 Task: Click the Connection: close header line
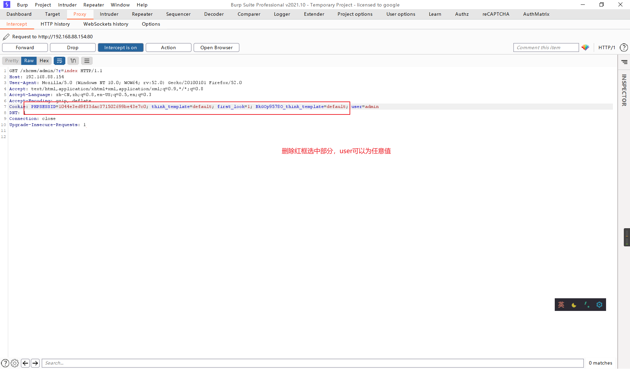[x=32, y=119]
